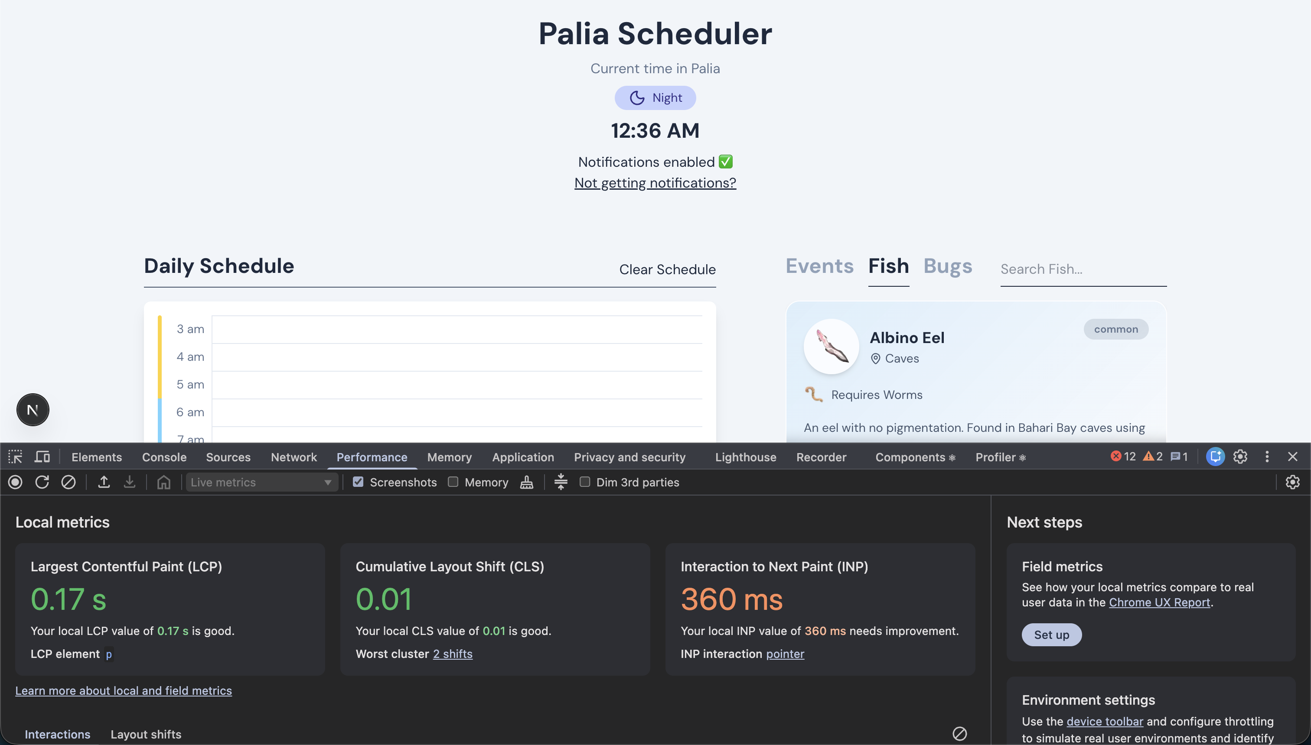Click the record performance trace button
This screenshot has width=1311, height=745.
(x=15, y=482)
